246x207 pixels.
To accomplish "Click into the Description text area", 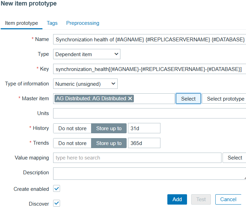I will pyautogui.click(x=149, y=173).
